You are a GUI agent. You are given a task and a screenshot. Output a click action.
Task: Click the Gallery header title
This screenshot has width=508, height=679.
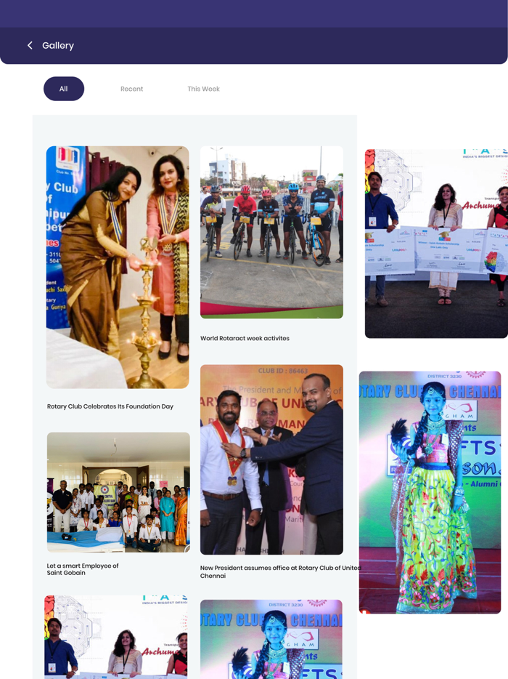58,46
